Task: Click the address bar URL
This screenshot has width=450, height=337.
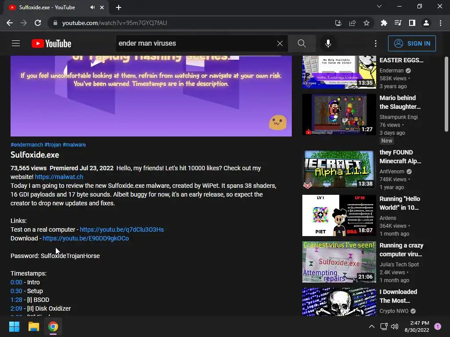Action: (x=115, y=23)
